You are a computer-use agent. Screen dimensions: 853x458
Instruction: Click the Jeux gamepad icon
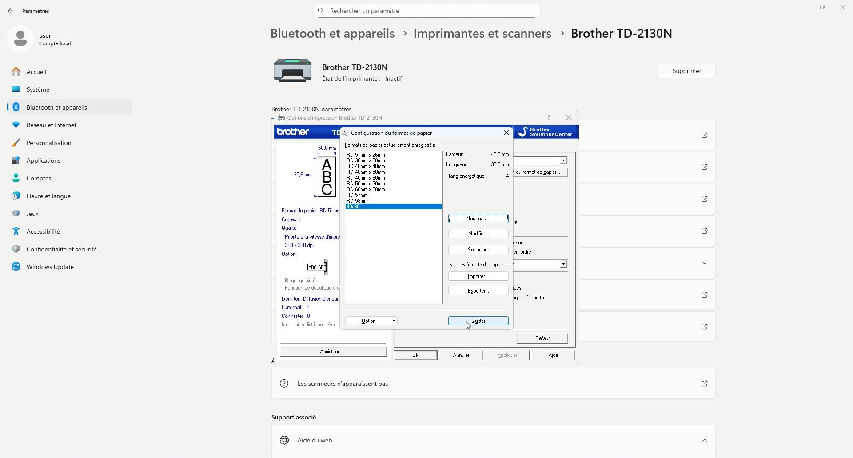click(x=16, y=214)
